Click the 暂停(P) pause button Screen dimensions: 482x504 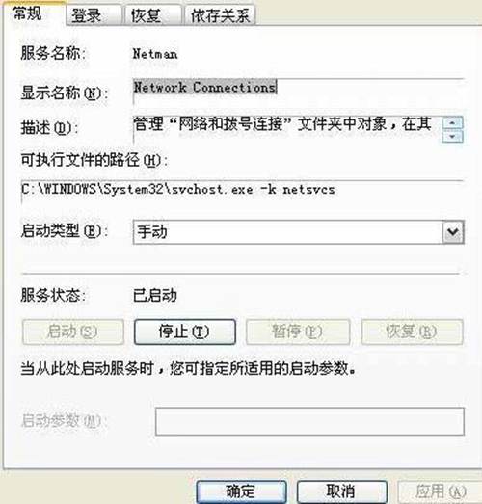click(x=298, y=332)
